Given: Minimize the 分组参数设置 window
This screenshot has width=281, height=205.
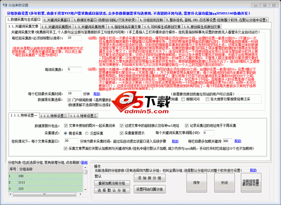Looking at the screenshot, I should click(x=256, y=5).
